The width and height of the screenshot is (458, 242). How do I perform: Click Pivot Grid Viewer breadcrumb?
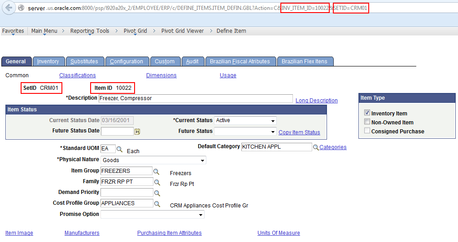click(183, 31)
